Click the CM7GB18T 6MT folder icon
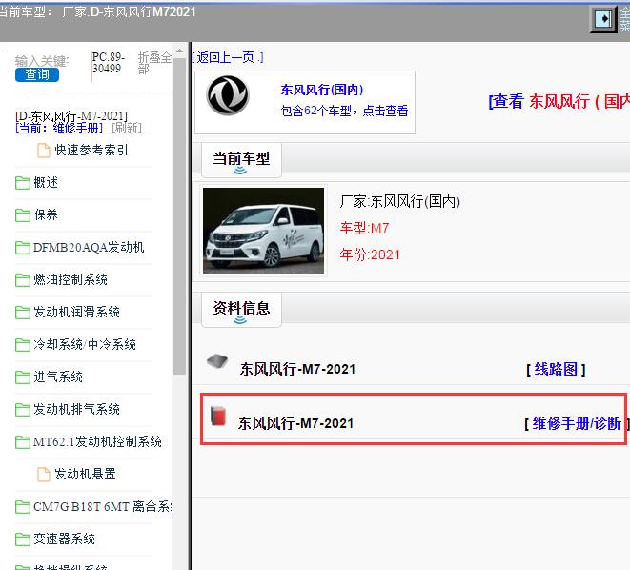This screenshot has width=630, height=570. coord(23,507)
